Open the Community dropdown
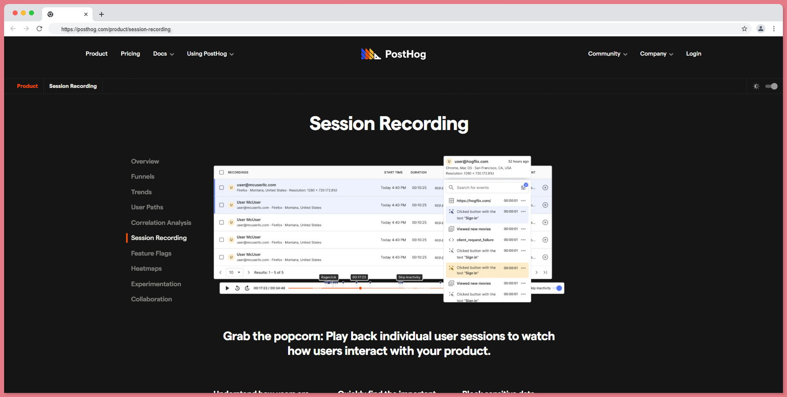This screenshot has height=397, width=787. click(x=608, y=54)
